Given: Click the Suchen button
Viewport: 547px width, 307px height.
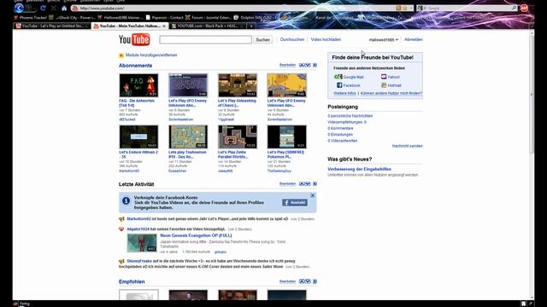Looking at the screenshot, I should click(262, 40).
